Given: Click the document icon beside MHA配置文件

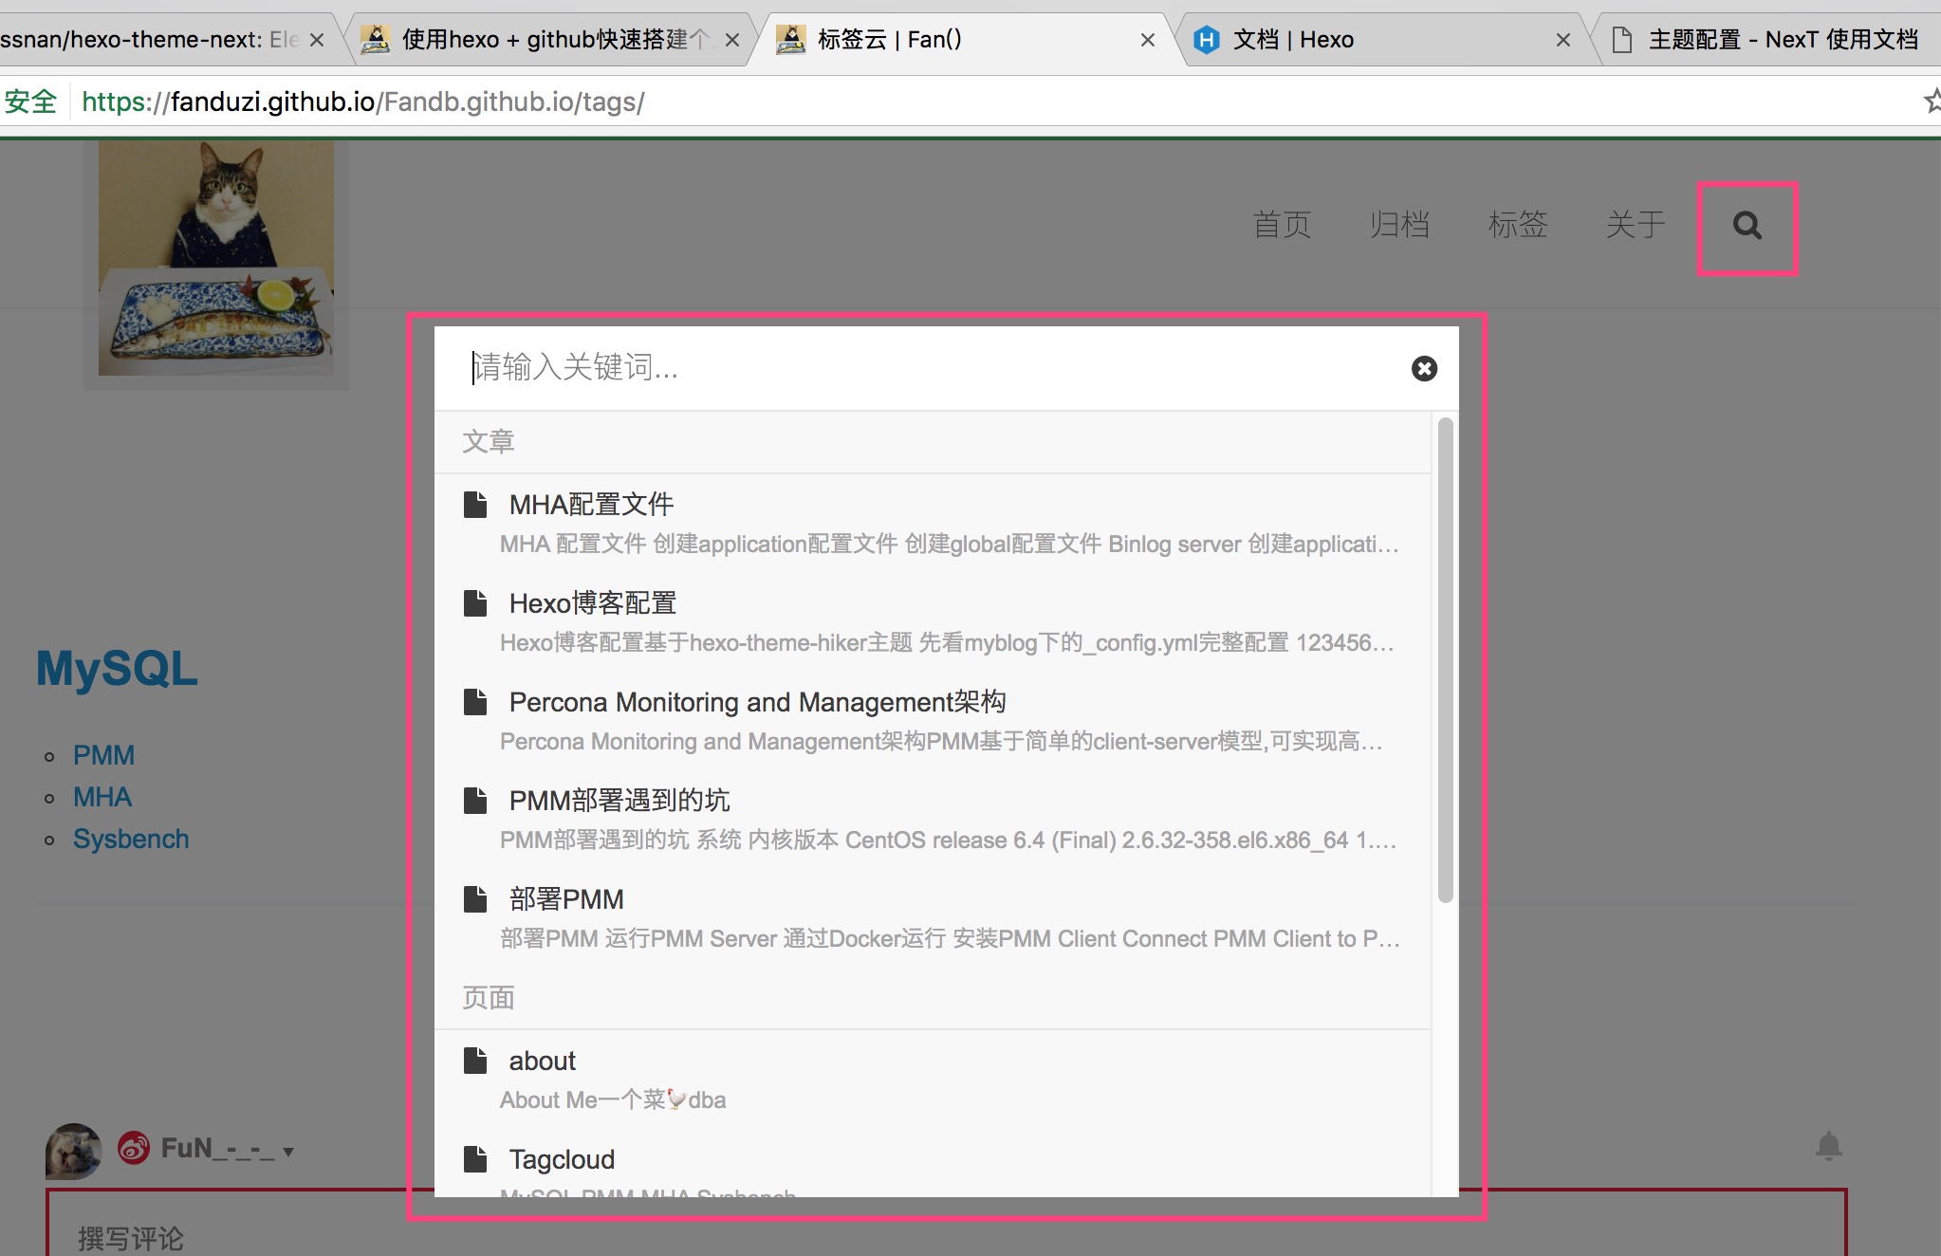Looking at the screenshot, I should point(475,504).
